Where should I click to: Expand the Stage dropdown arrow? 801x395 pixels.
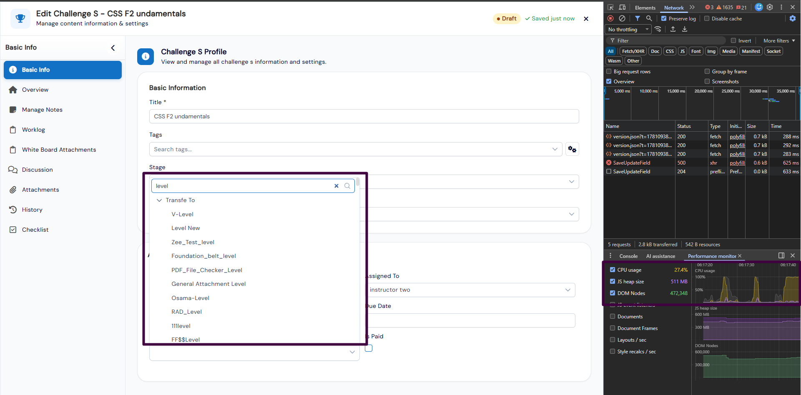571,182
